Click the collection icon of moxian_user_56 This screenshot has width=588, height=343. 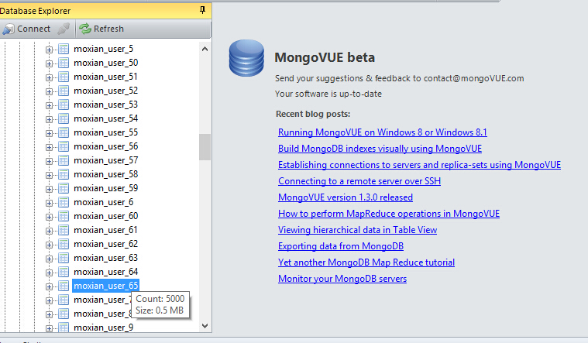tap(64, 146)
